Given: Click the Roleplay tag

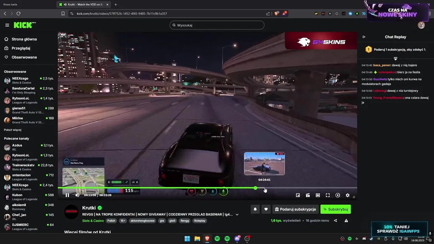Looking at the screenshot, I should pyautogui.click(x=200, y=221).
